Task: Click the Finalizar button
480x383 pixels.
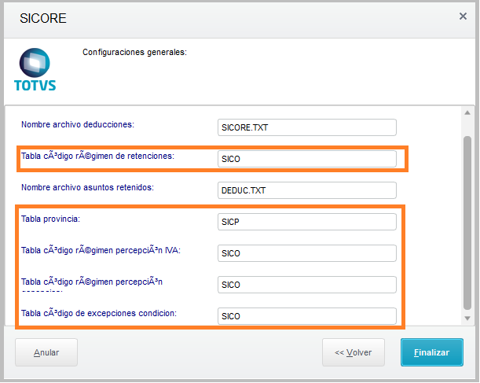Action: click(431, 352)
